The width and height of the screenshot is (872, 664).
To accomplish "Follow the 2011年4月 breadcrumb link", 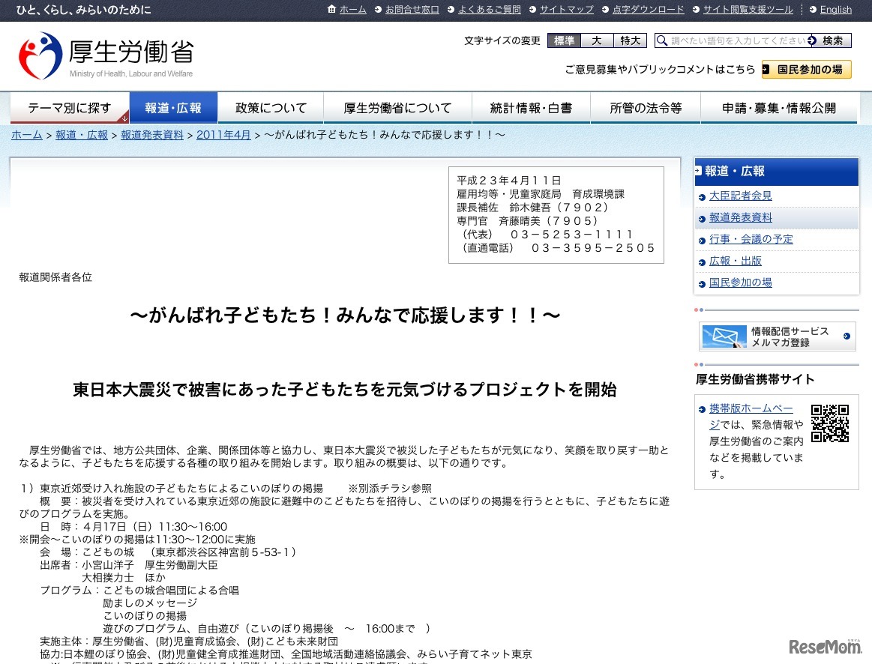I will pos(223,135).
